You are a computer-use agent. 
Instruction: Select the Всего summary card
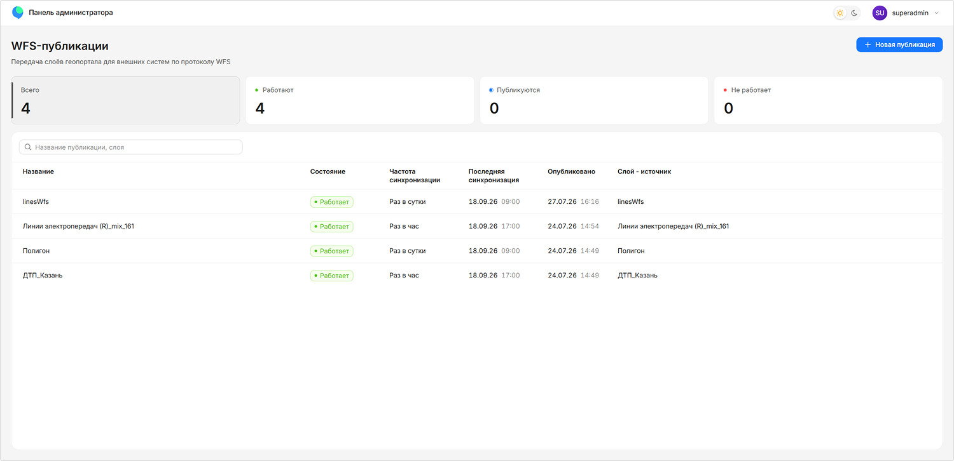tap(125, 100)
